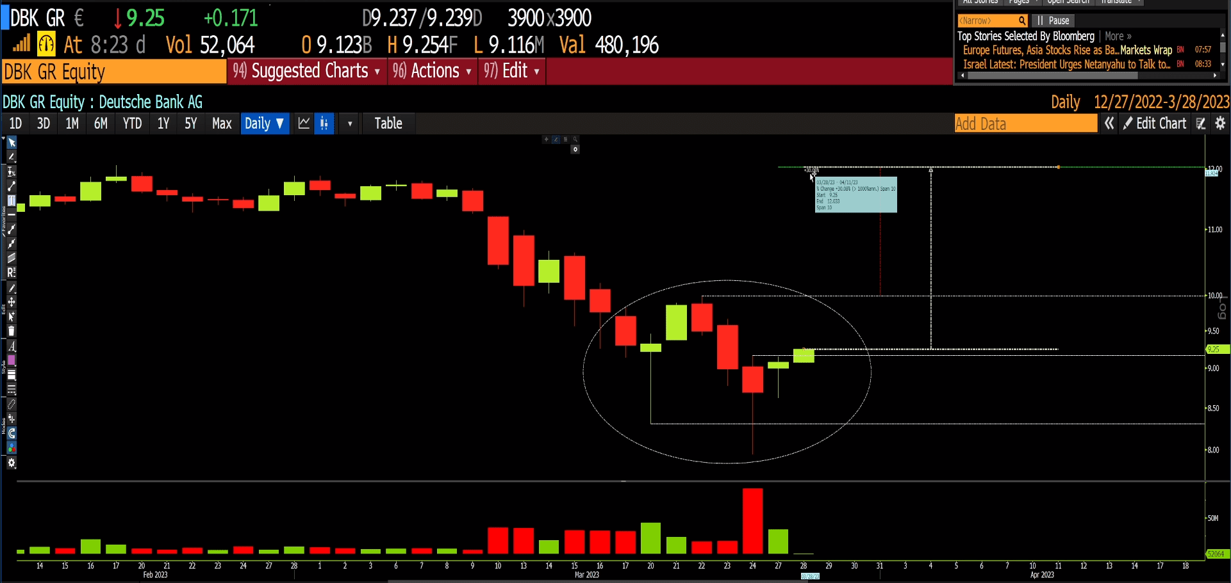Click the Add Data input field
1231x583 pixels.
pos(1026,124)
